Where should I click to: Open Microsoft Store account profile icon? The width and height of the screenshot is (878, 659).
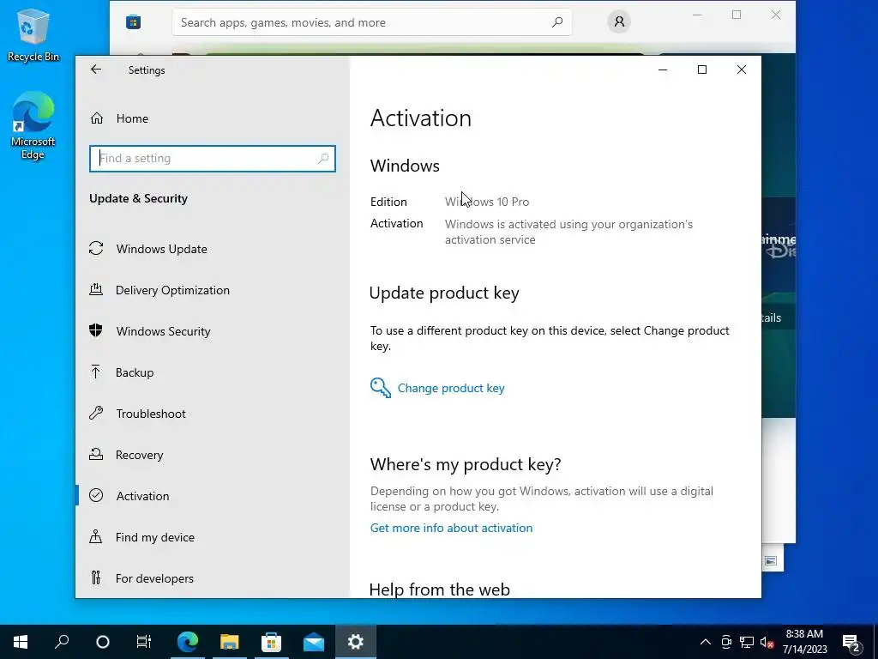[x=619, y=21]
